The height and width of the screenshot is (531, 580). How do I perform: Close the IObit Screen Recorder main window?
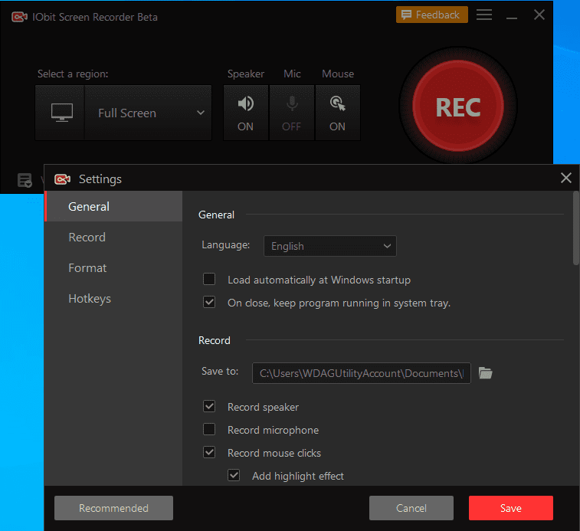tap(539, 15)
